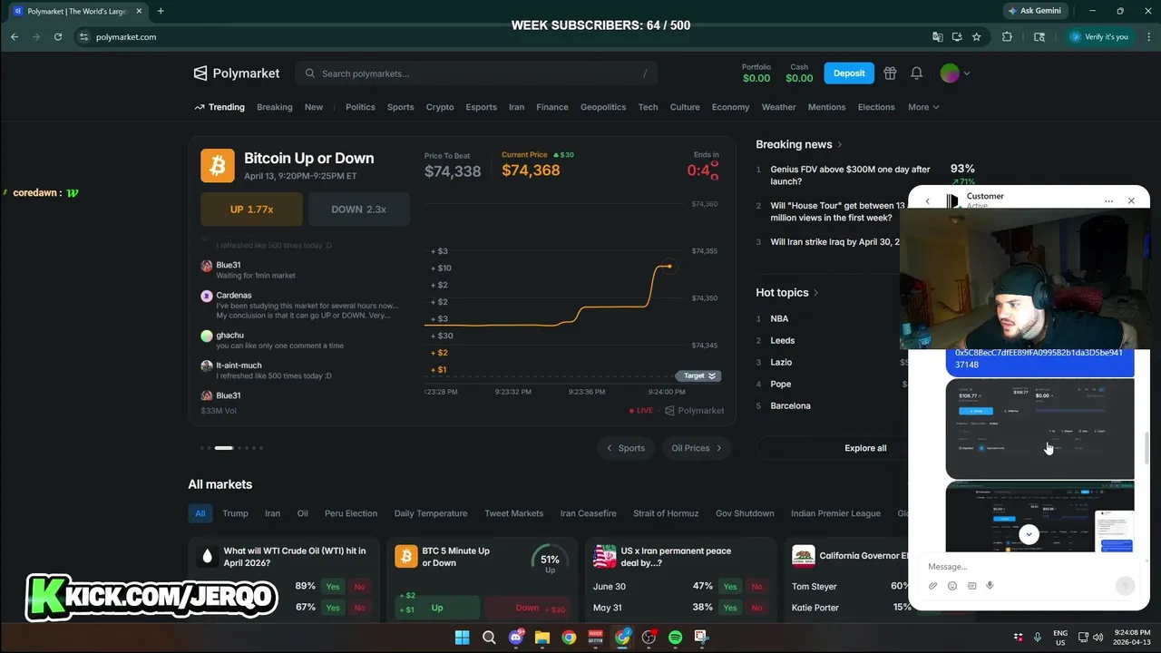Screen dimensions: 1161x653
Task: Buy No on May 31 peace deal
Action: tap(757, 608)
